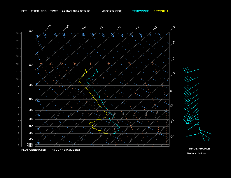The width and height of the screenshot is (231, 178).
Task: Click the "WINDS PROFILE" caption
Action: (x=199, y=149)
